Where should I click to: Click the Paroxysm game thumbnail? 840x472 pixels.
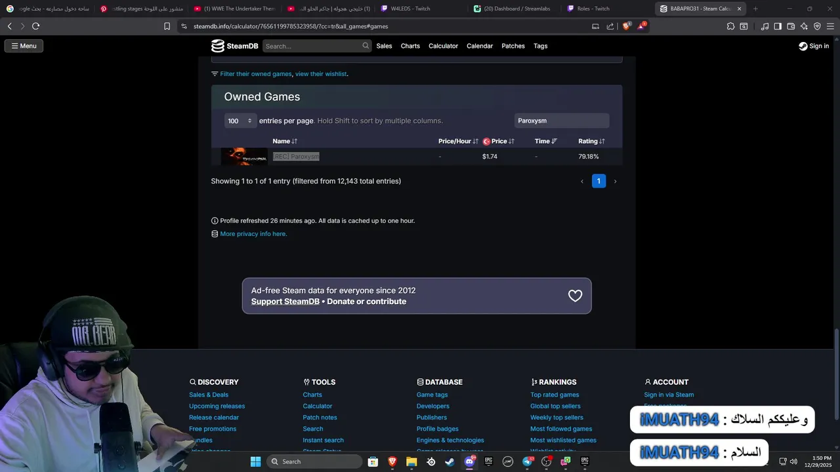click(x=244, y=157)
